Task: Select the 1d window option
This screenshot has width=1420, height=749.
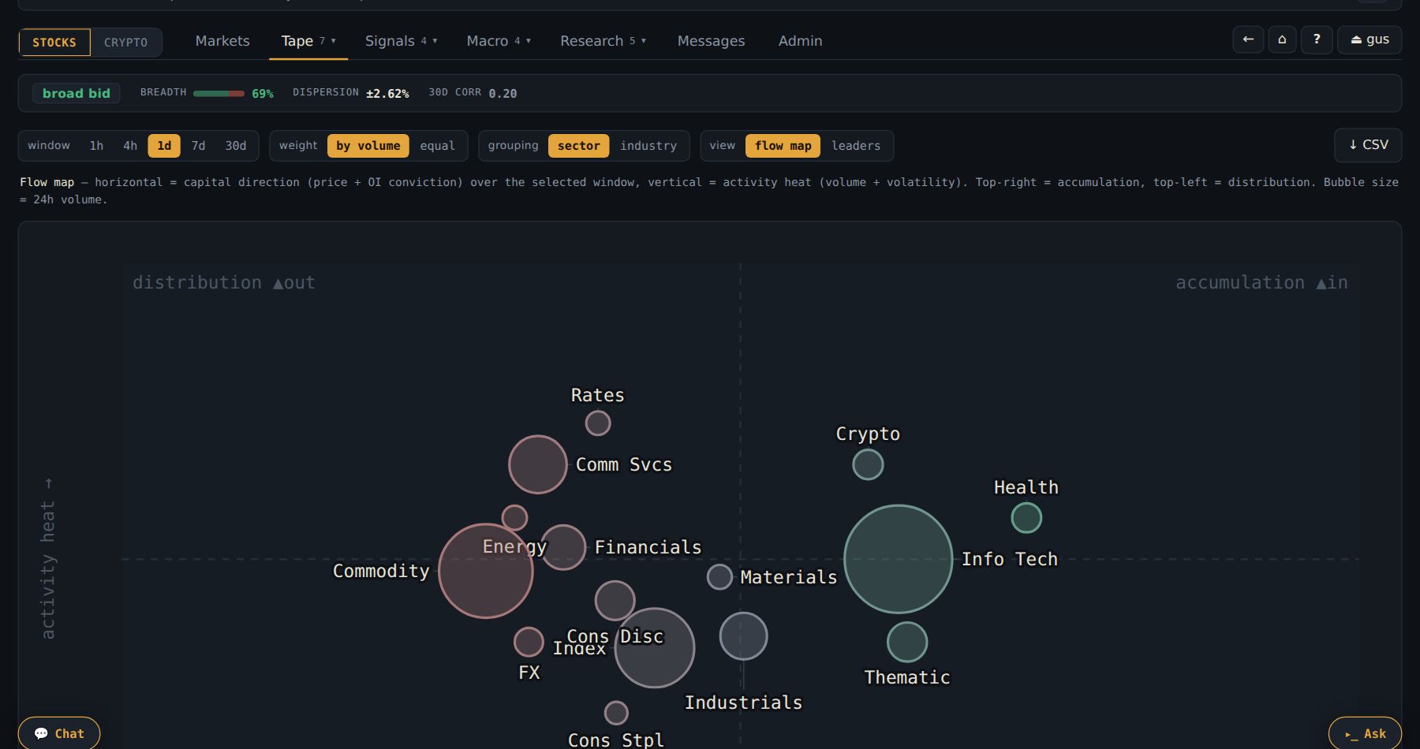Action: (x=164, y=146)
